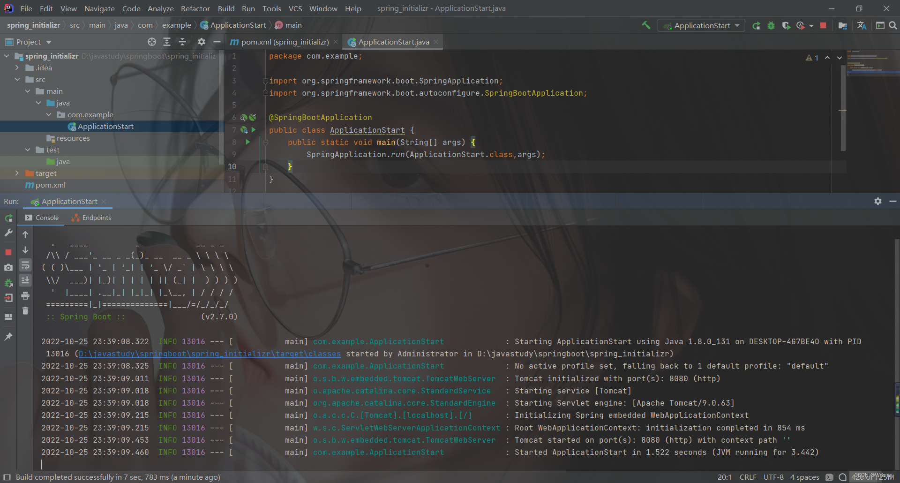Select the Console tab
This screenshot has height=483, width=900.
[42, 218]
